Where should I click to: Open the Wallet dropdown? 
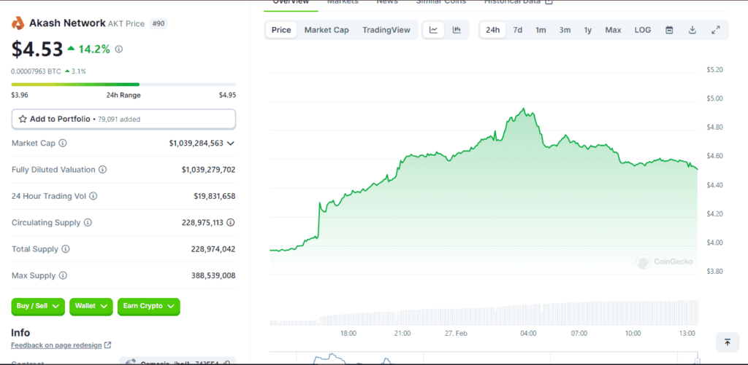tap(91, 307)
